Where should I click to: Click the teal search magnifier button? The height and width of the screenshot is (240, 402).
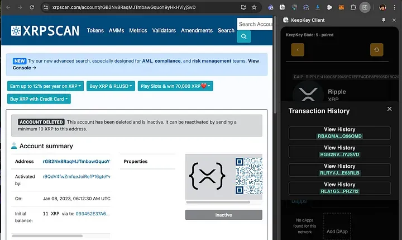[244, 37]
